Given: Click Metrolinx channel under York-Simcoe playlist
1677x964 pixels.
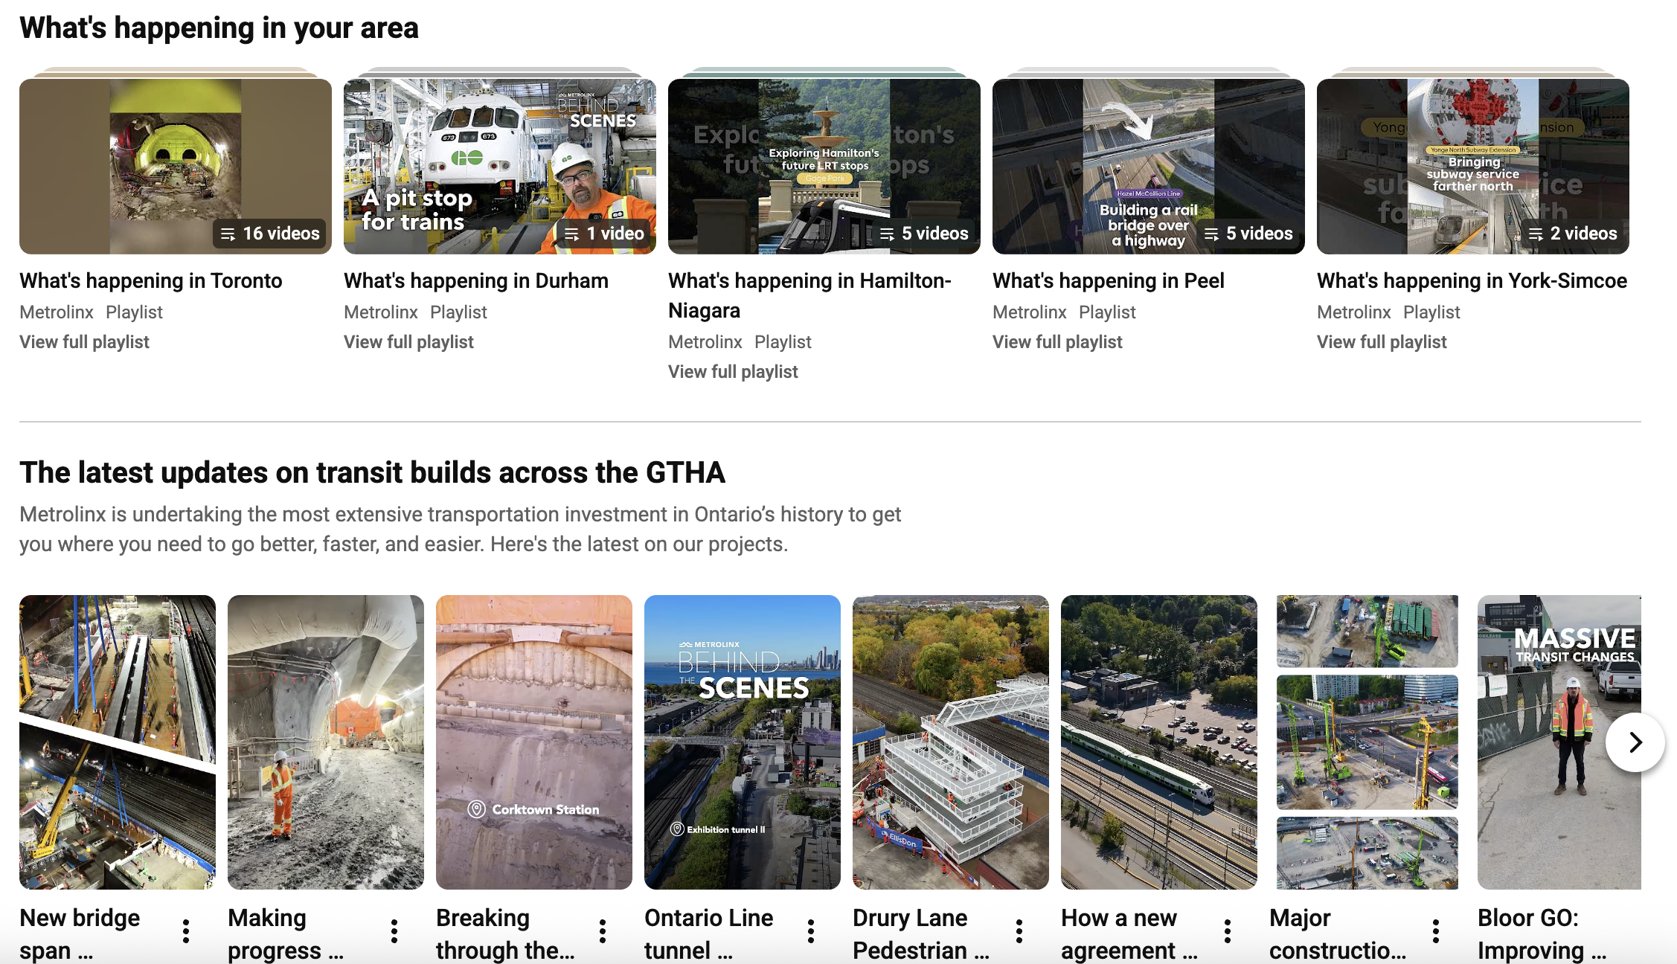Looking at the screenshot, I should click(x=1354, y=312).
